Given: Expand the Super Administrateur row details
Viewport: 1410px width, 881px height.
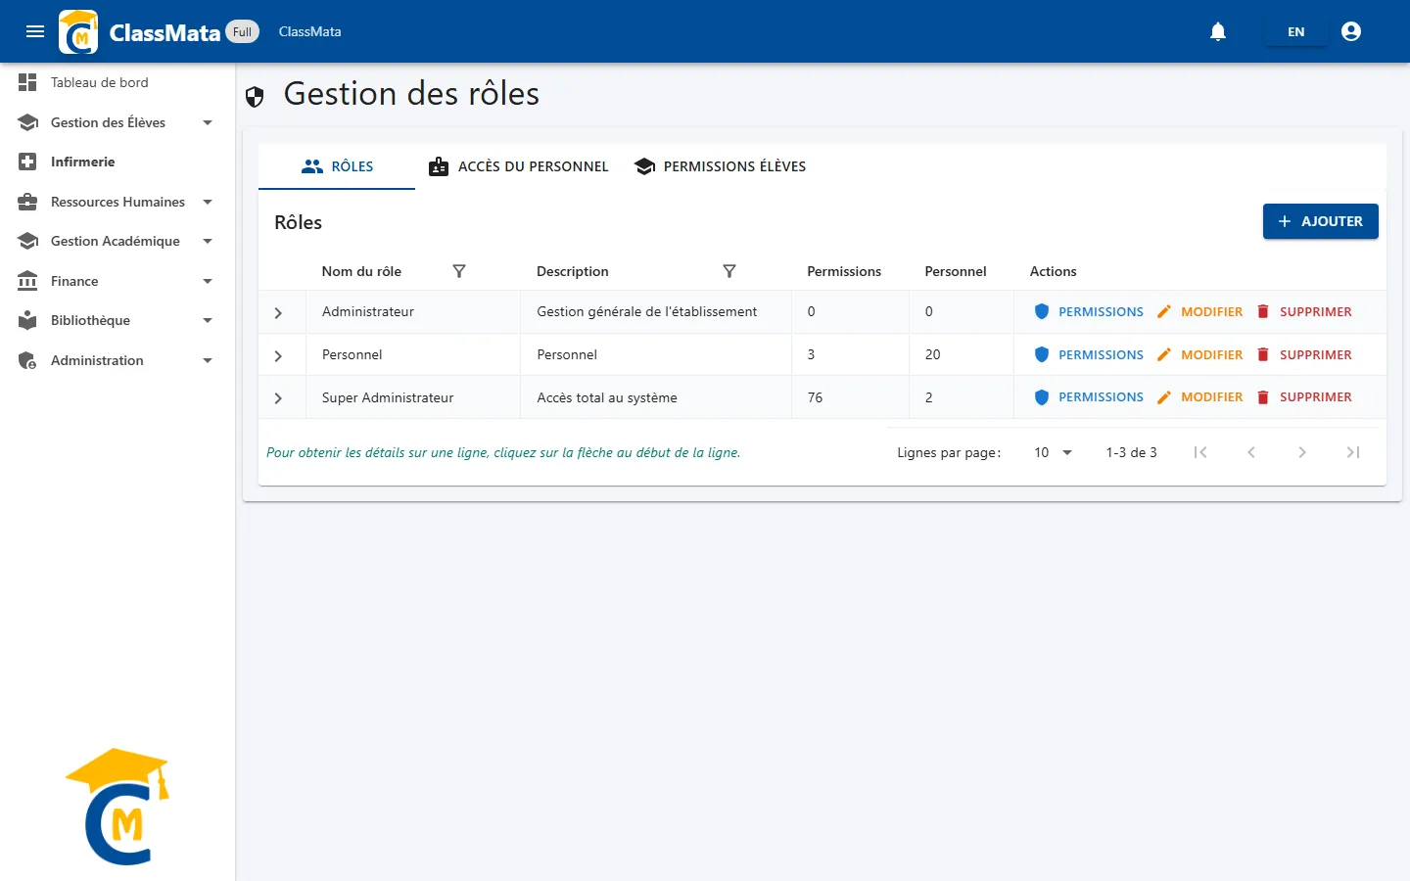Looking at the screenshot, I should (278, 398).
